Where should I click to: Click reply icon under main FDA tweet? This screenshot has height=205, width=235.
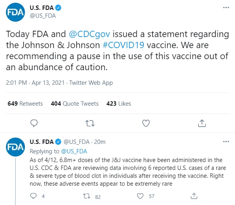(34, 123)
